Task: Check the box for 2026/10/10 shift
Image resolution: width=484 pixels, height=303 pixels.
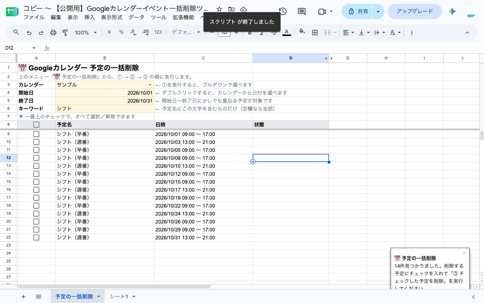Action: [36, 166]
